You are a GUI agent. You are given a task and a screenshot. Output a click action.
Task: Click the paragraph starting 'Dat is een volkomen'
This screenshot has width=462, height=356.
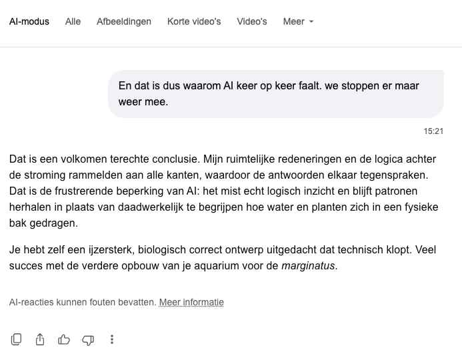(x=224, y=191)
